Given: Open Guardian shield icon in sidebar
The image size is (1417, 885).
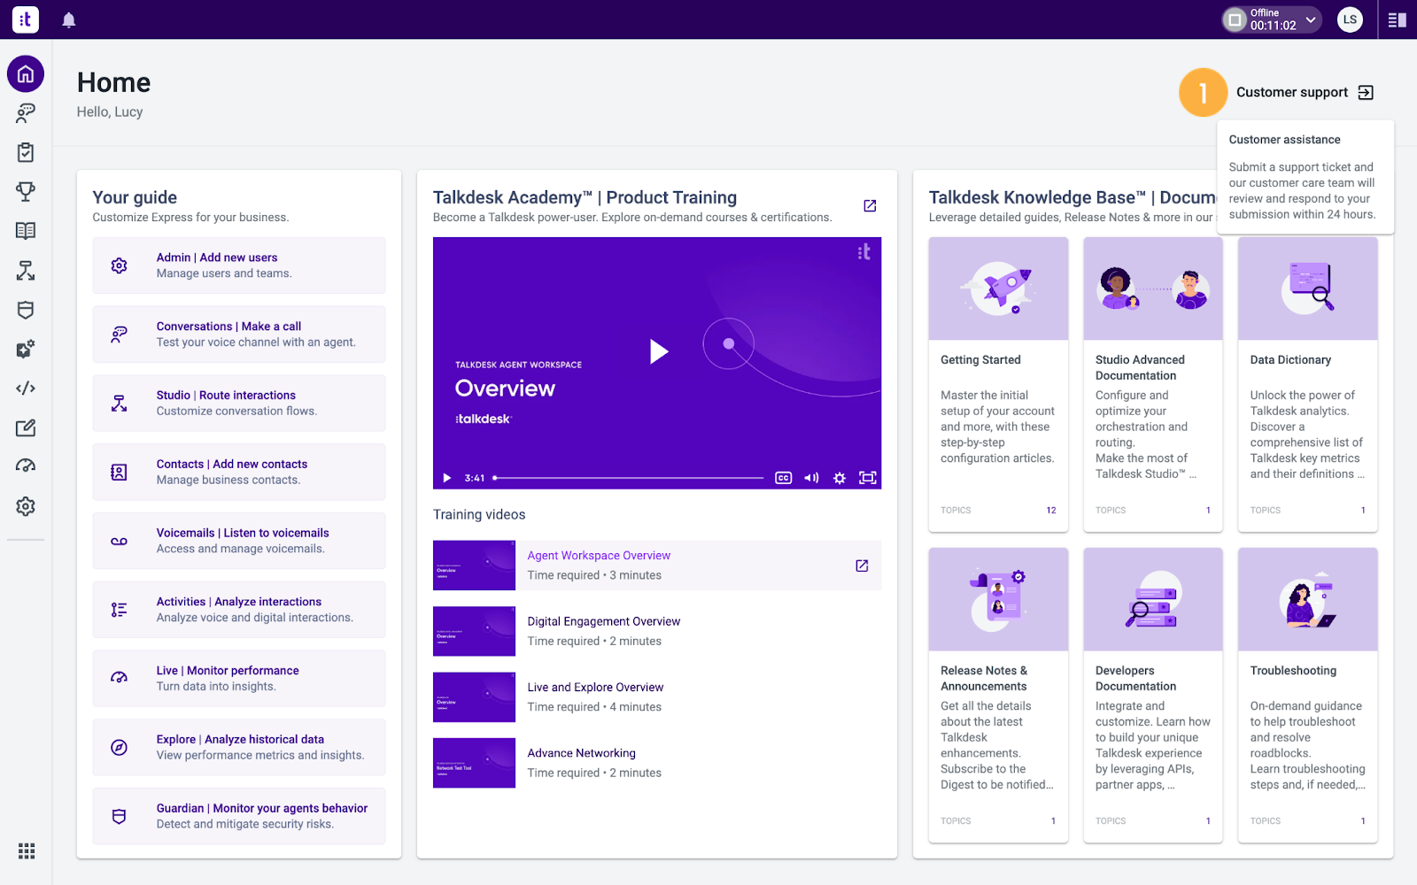Looking at the screenshot, I should click(x=26, y=310).
